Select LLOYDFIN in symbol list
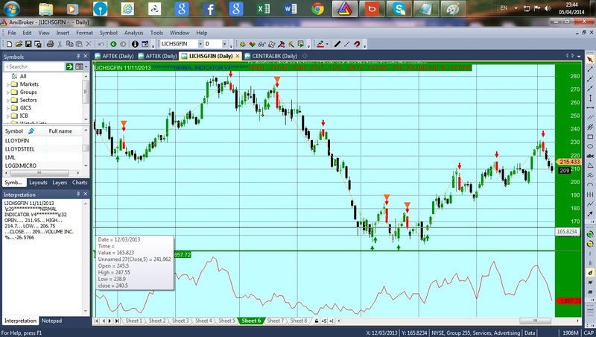 [x=16, y=141]
